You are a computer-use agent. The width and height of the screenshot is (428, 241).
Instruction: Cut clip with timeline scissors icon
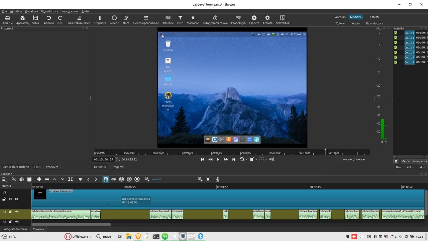pos(14,179)
